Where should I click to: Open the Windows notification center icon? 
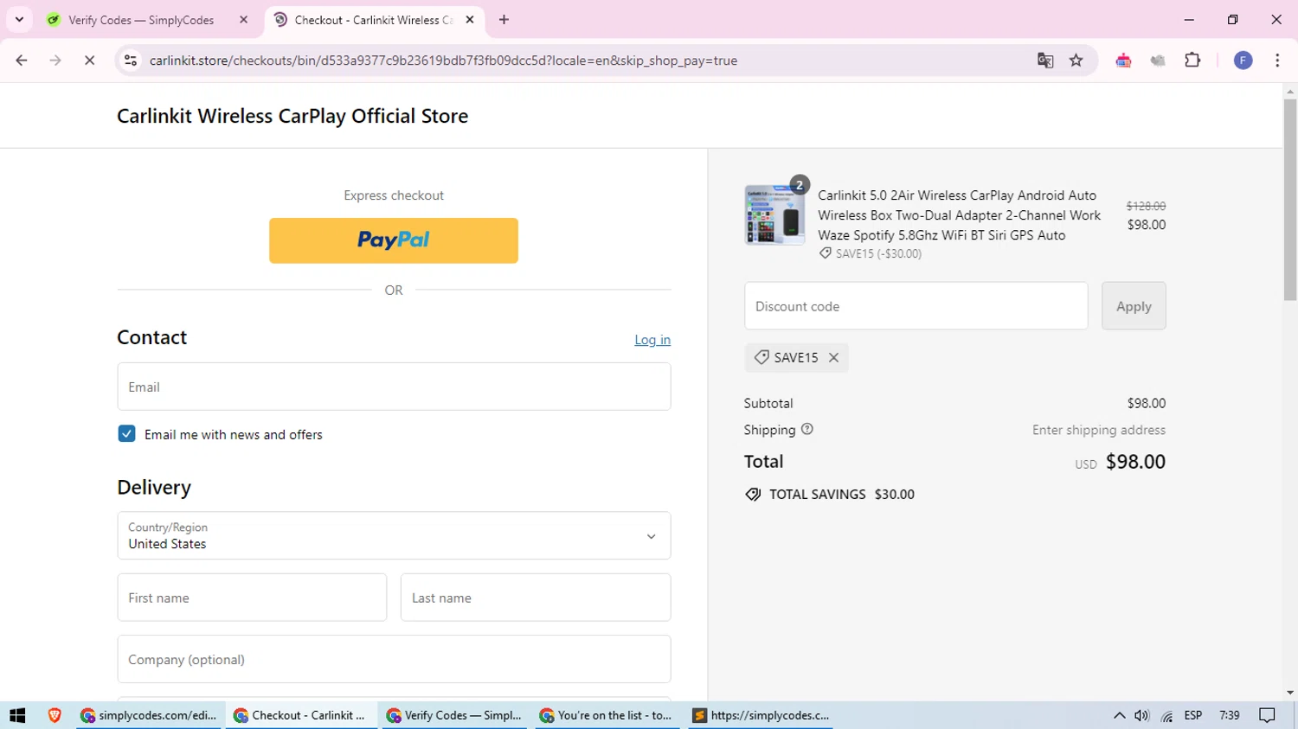(x=1268, y=715)
